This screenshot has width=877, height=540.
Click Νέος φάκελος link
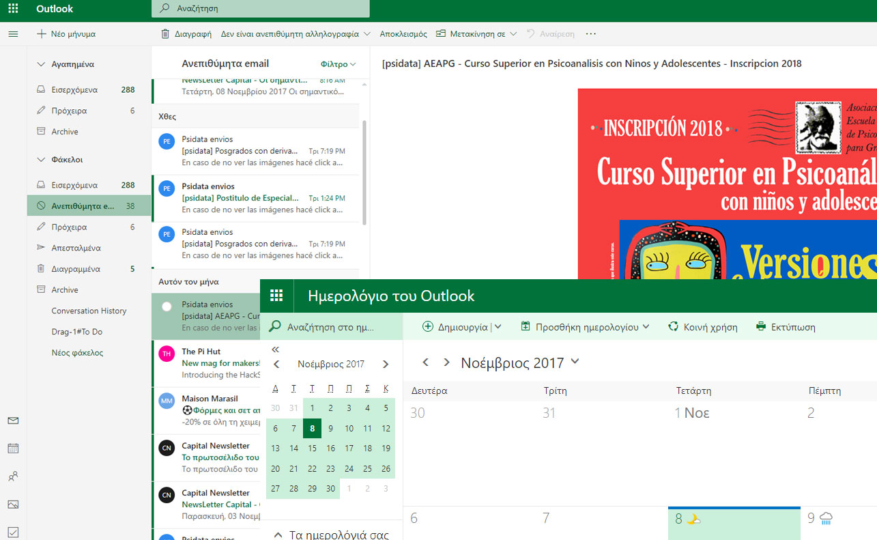click(x=77, y=353)
